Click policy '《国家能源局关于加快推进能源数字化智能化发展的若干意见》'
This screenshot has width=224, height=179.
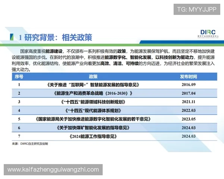click(x=93, y=119)
